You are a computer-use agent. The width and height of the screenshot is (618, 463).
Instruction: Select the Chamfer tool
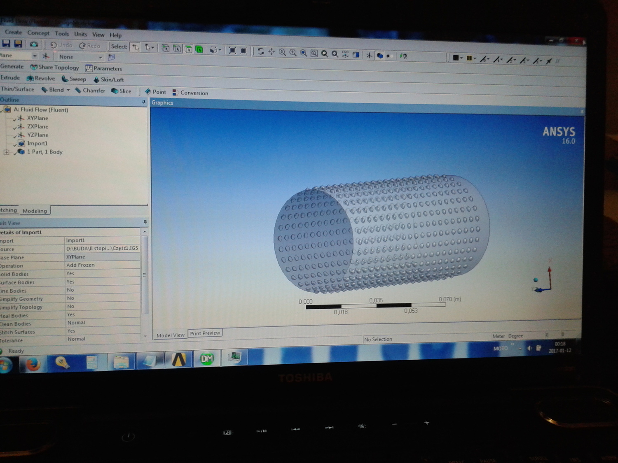[x=90, y=91]
